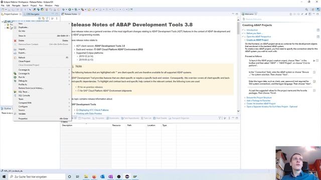Screen dimensions: 321x180
Task: Expand the Run As submenu
Action: pos(42,77)
